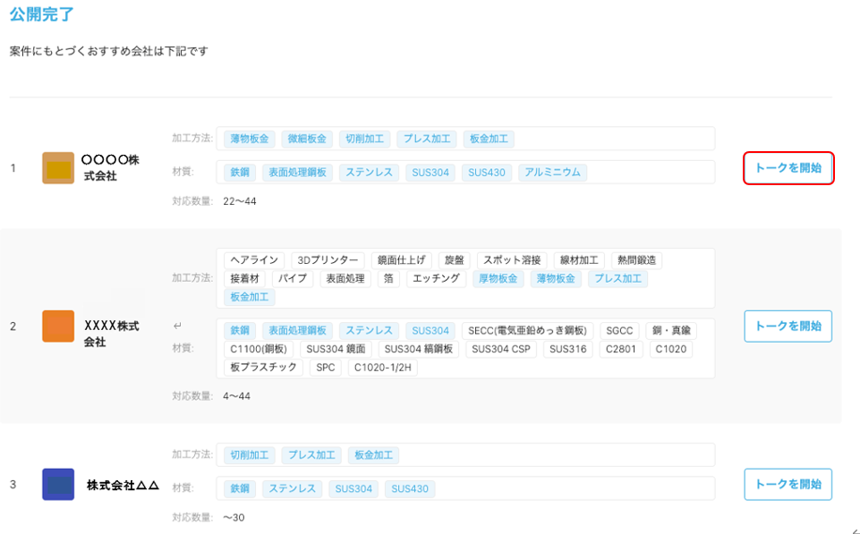Select the 株式会社△△ company name

123,485
